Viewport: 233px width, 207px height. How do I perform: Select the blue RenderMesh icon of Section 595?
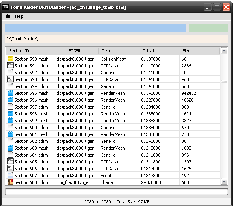point(10,93)
